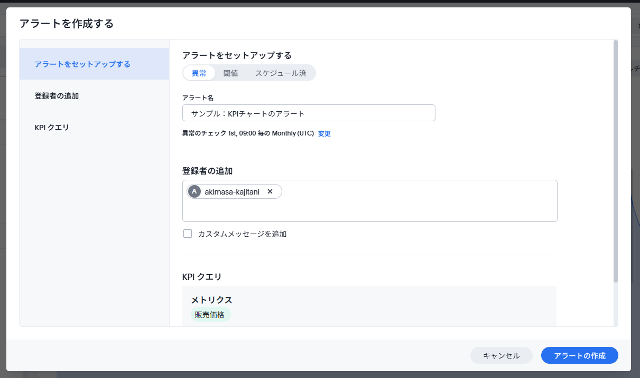Click the 販売価格 metric tag
The width and height of the screenshot is (640, 378).
click(x=210, y=315)
